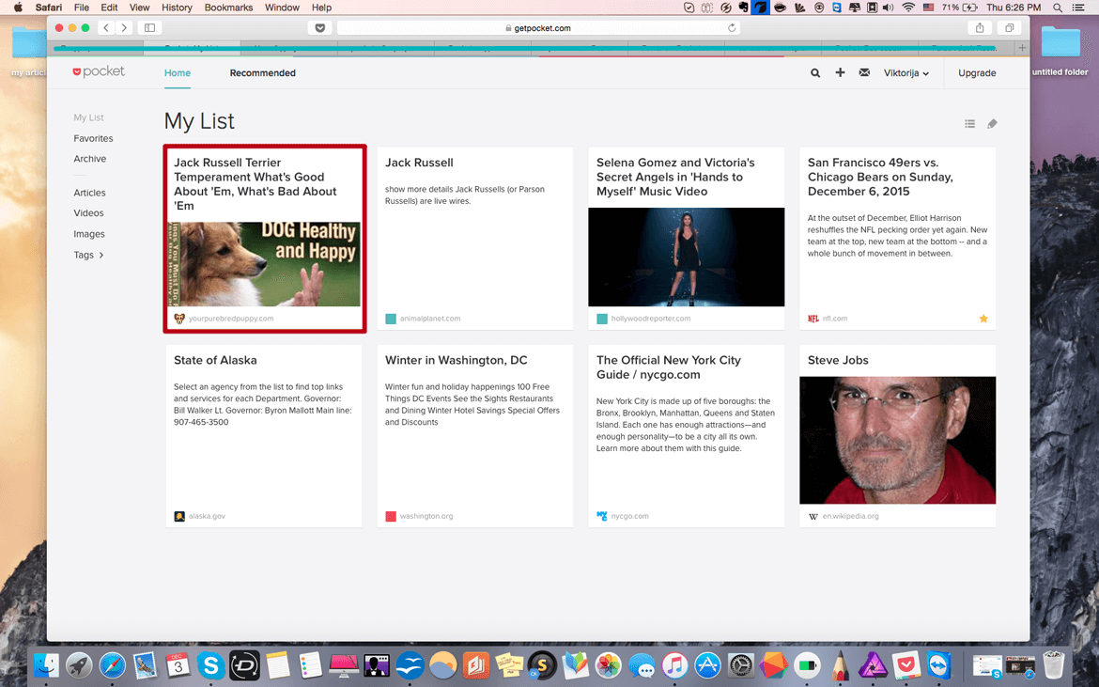Image resolution: width=1099 pixels, height=687 pixels.
Task: Toggle Safari's sidebar button
Action: click(149, 28)
